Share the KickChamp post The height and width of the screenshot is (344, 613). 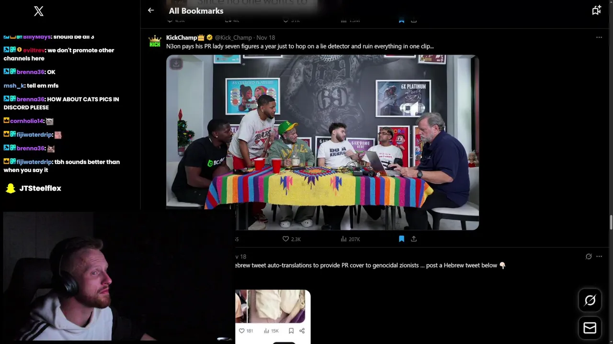[414, 239]
